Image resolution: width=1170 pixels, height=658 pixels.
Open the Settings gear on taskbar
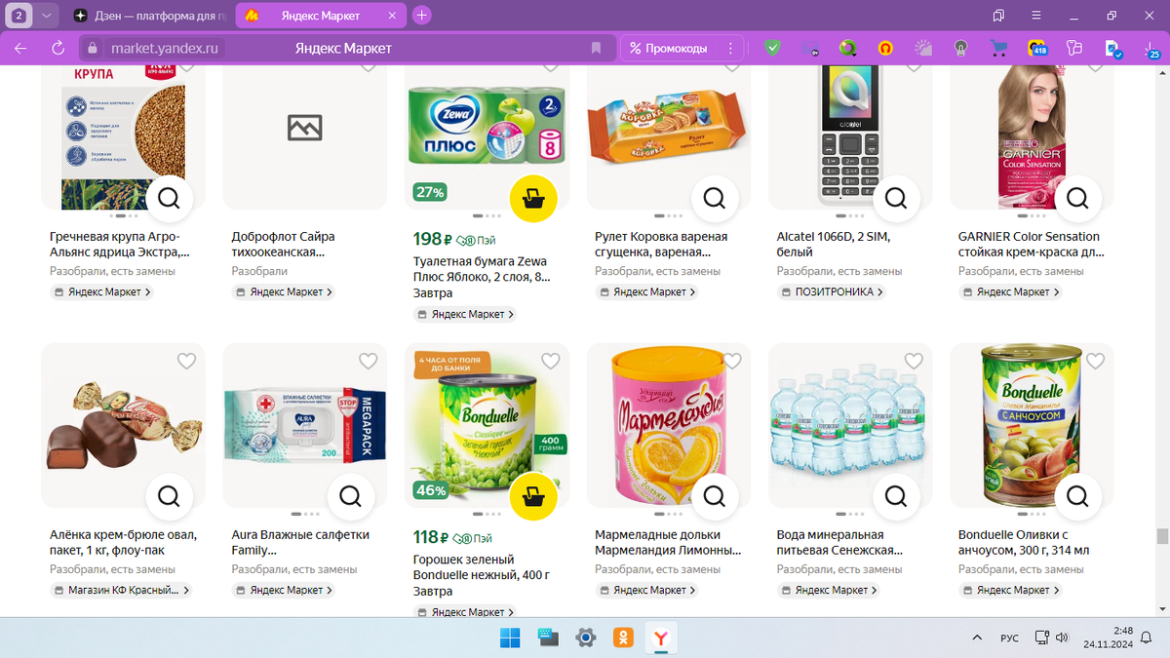[585, 638]
